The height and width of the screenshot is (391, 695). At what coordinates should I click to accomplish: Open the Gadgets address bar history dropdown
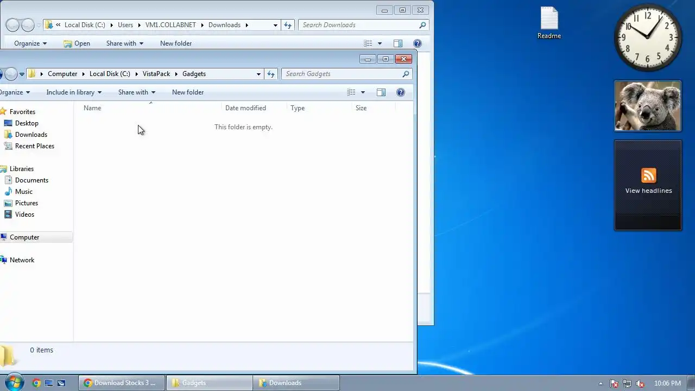pyautogui.click(x=258, y=74)
